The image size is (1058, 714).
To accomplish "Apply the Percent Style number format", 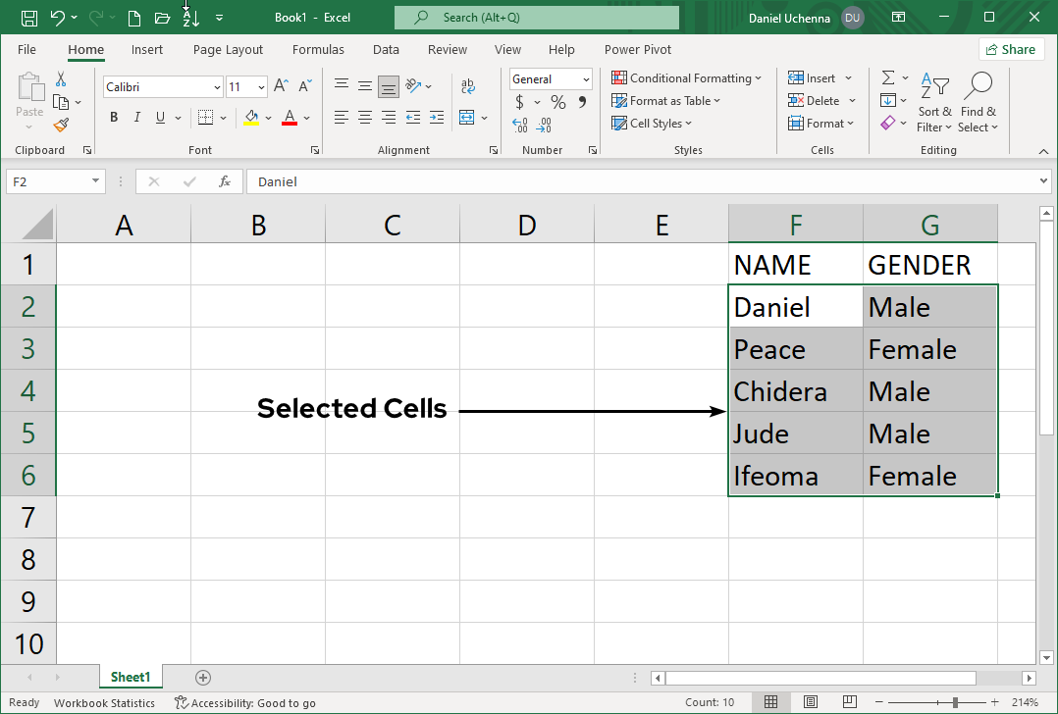I will click(x=556, y=101).
